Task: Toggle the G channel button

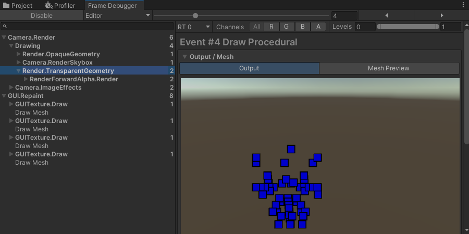Action: point(286,27)
